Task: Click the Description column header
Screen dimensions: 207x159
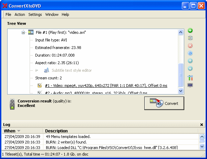Action: point(121,131)
